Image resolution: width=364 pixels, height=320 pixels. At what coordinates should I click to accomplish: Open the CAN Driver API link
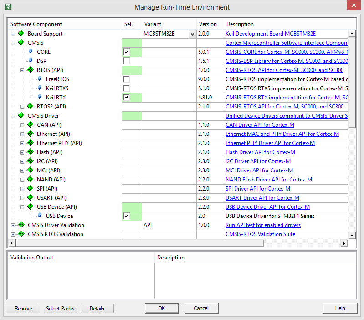[x=260, y=125]
